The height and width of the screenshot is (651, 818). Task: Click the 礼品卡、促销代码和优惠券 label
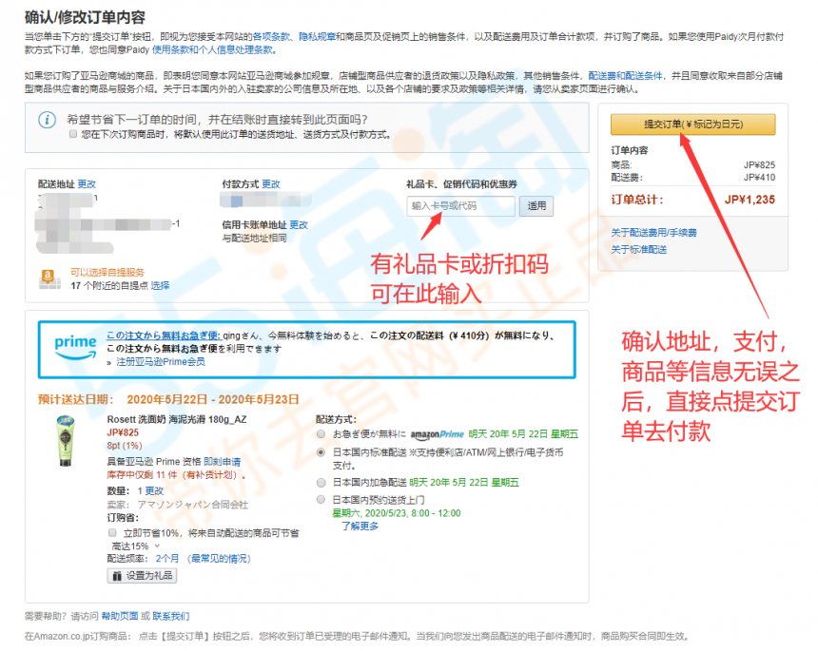tap(461, 184)
